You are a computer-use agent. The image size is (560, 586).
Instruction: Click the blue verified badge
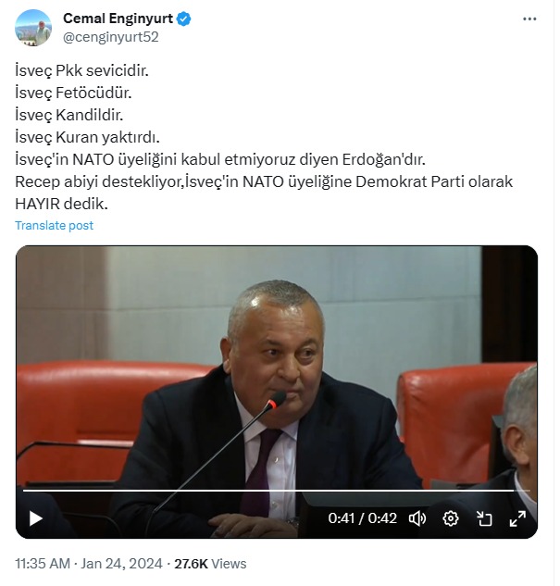[183, 19]
